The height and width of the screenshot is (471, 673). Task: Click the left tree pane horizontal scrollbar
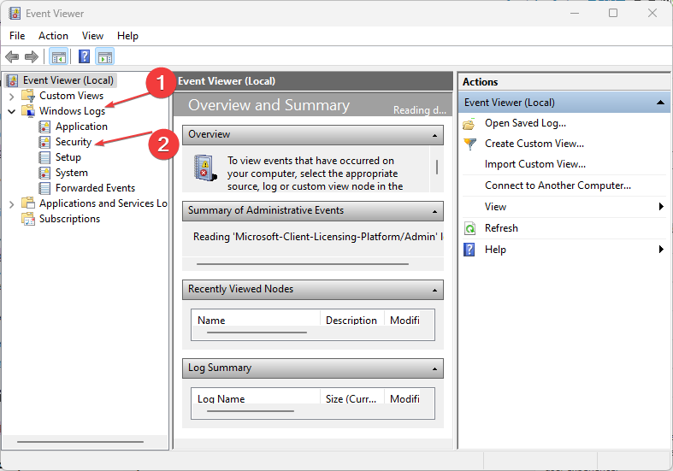click(80, 441)
